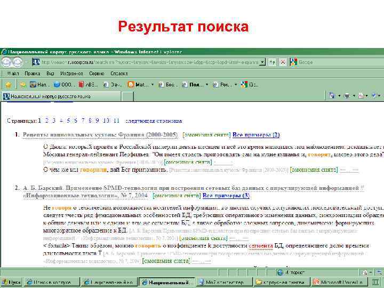Switch to 'Поиск в корпусе' taskbar window

(52, 282)
